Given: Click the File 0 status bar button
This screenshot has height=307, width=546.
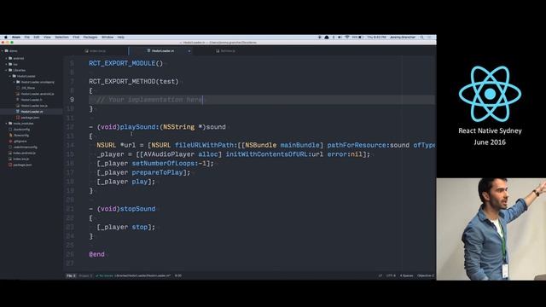Looking at the screenshot, I should 71,275.
